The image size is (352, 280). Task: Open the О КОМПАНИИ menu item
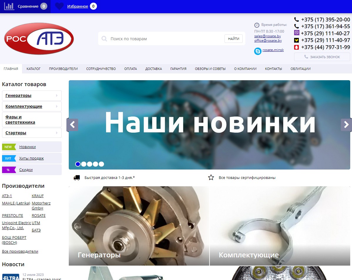pyautogui.click(x=245, y=69)
